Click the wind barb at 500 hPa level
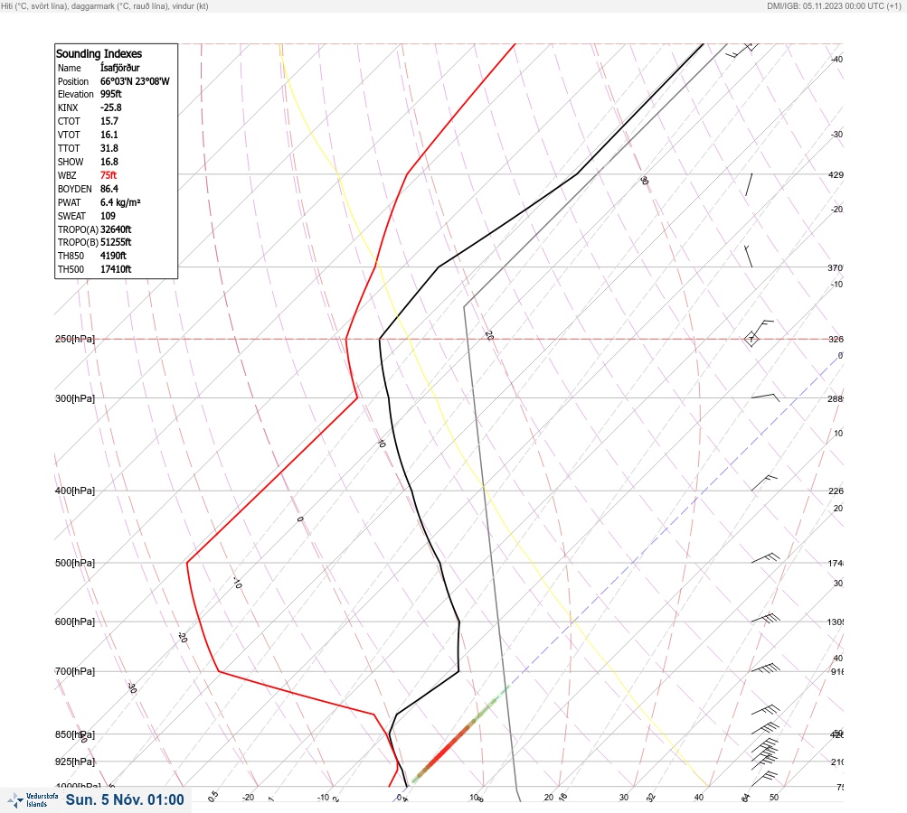The width and height of the screenshot is (907, 813). click(765, 558)
